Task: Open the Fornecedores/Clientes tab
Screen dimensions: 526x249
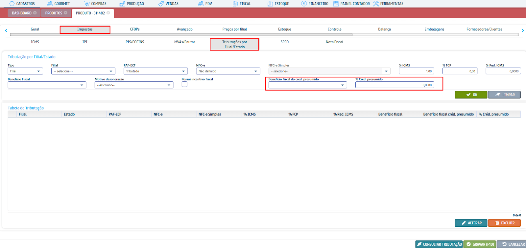Action: click(484, 29)
